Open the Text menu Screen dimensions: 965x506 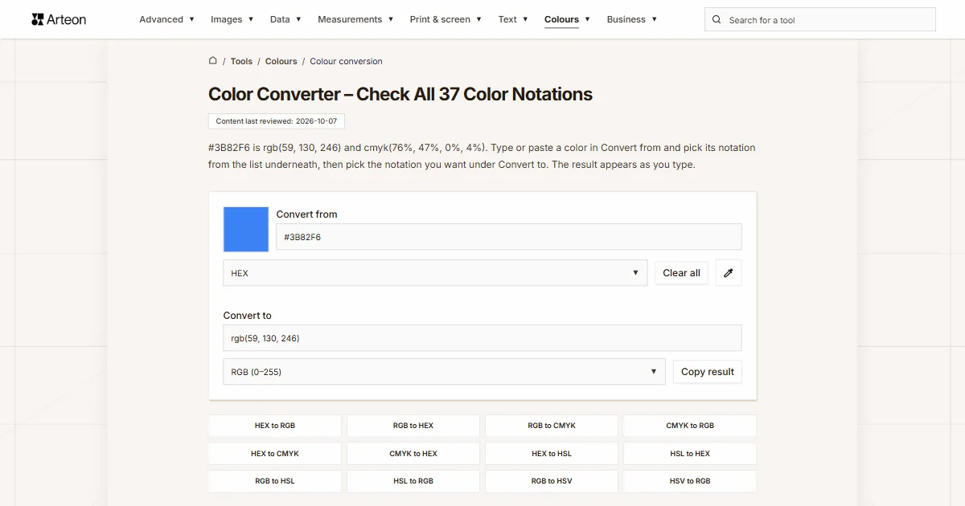click(513, 19)
